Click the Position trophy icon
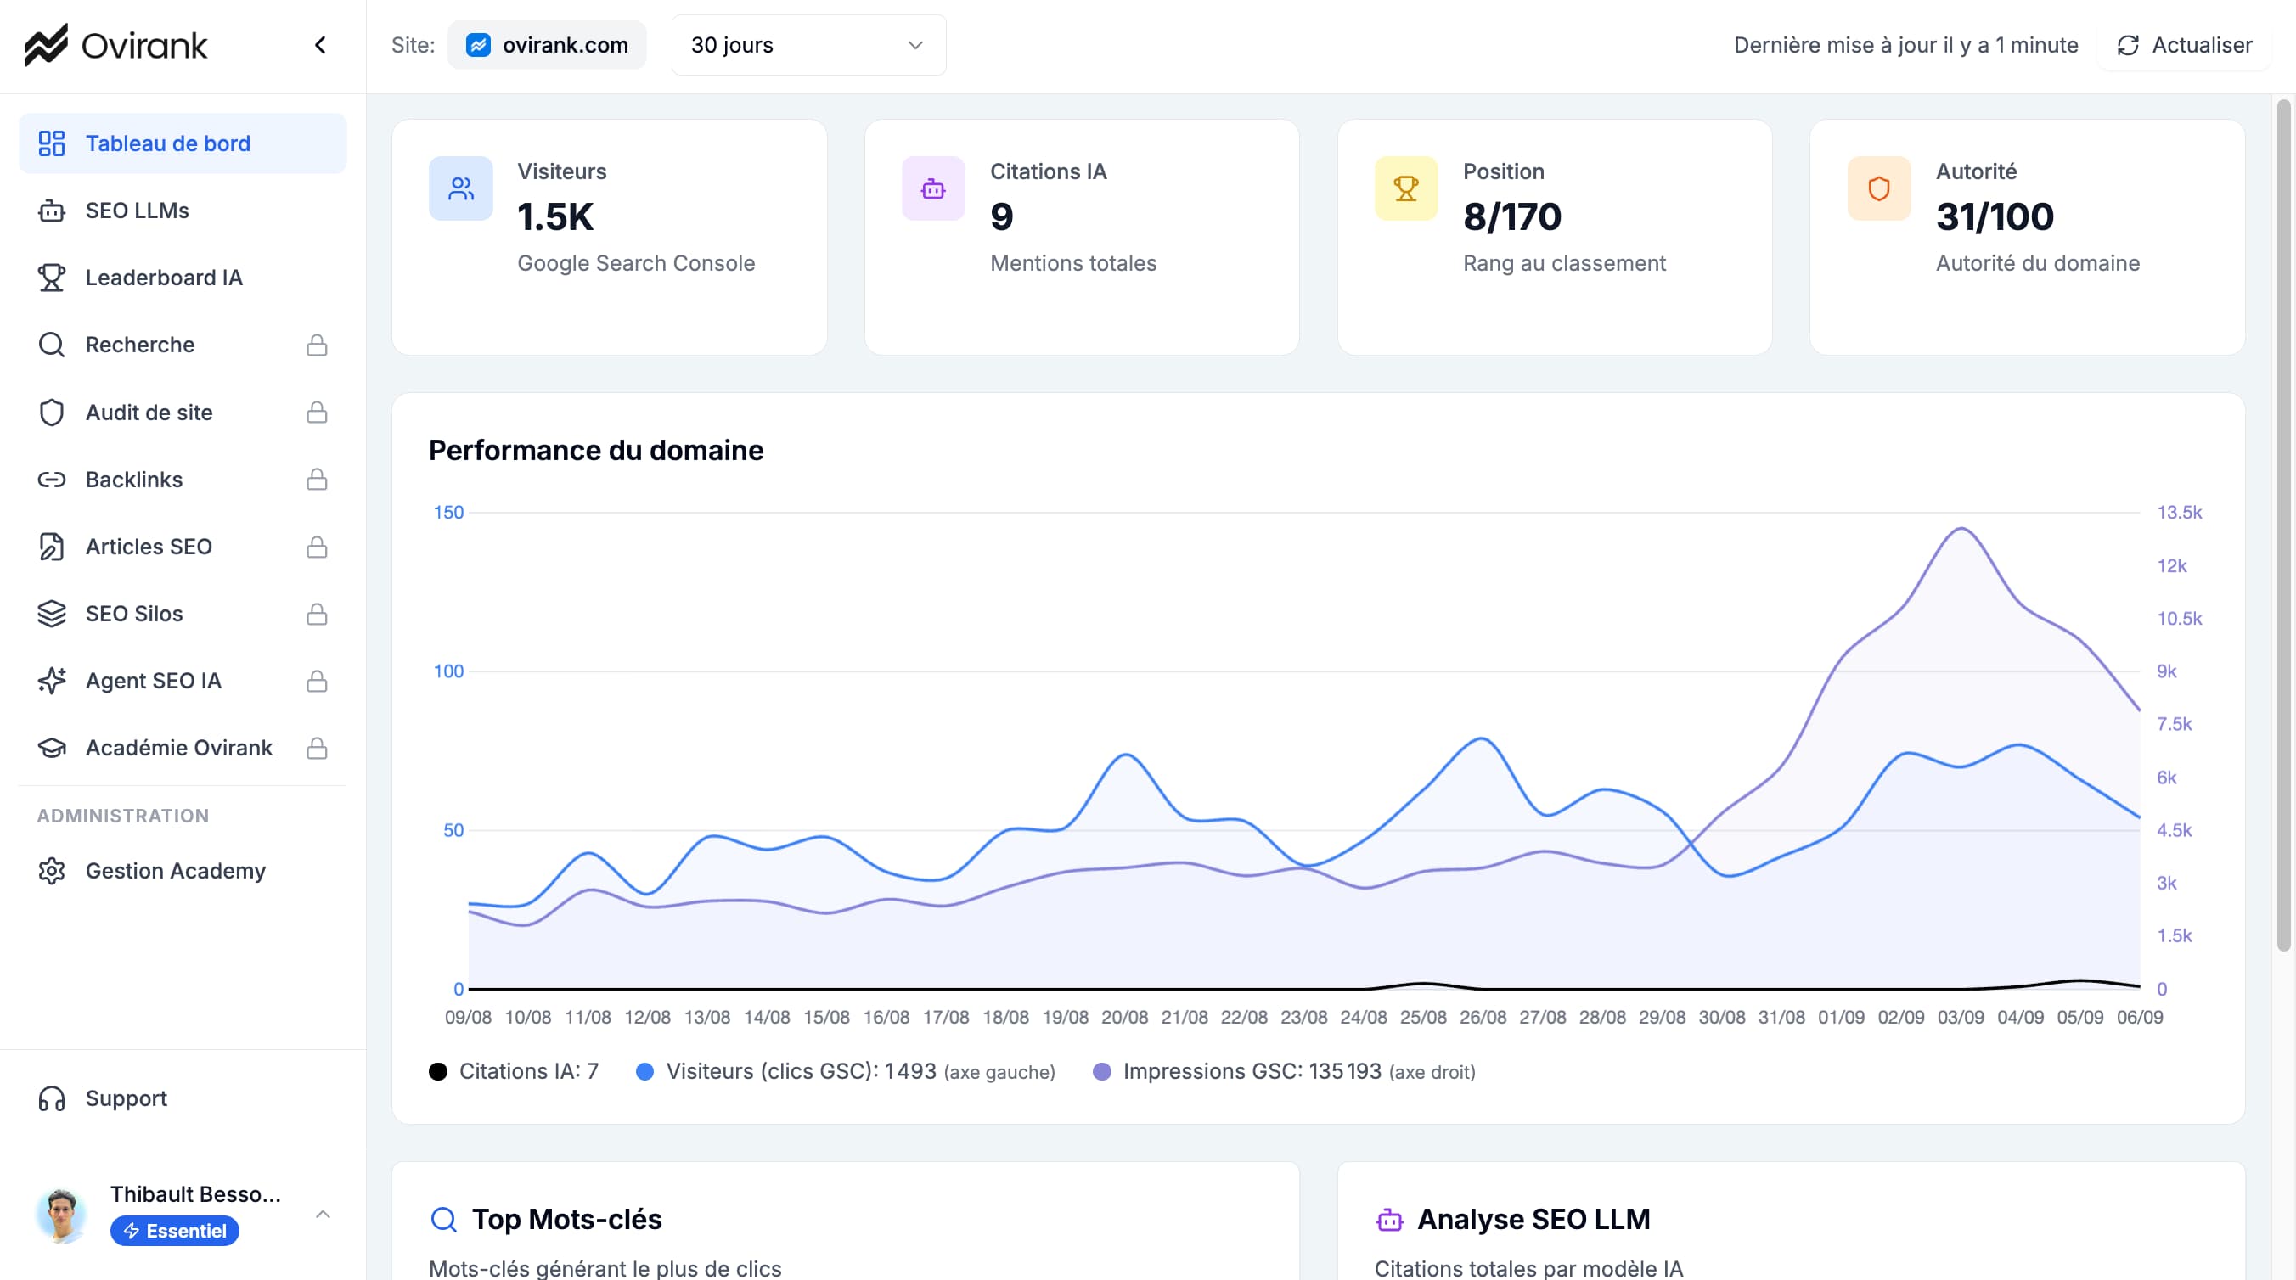 pos(1405,188)
